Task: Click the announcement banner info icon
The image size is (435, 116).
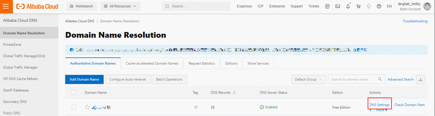Action: pos(71,50)
